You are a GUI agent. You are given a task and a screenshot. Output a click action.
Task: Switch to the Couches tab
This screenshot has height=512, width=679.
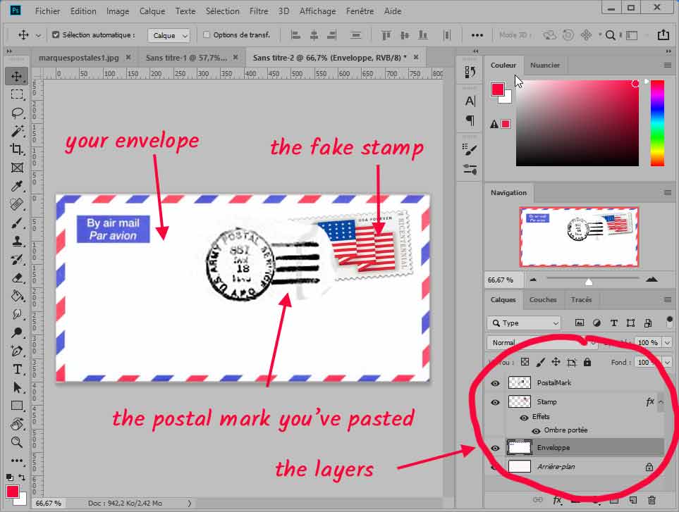point(543,300)
